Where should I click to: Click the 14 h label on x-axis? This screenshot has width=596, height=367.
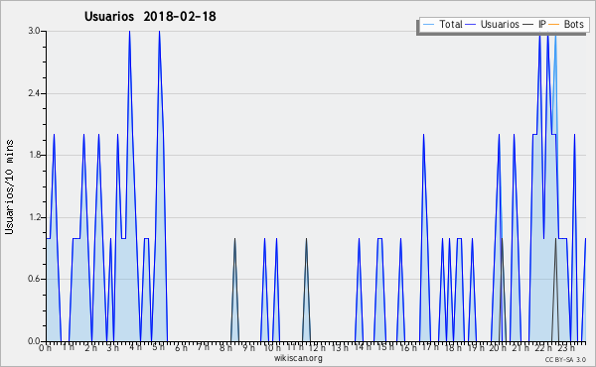tap(364, 347)
